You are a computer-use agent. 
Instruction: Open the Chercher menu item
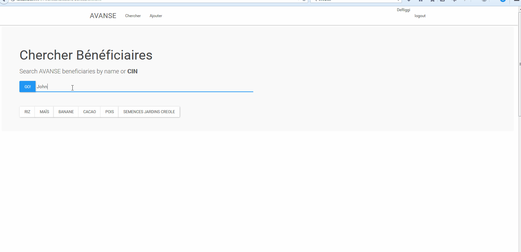[133, 16]
